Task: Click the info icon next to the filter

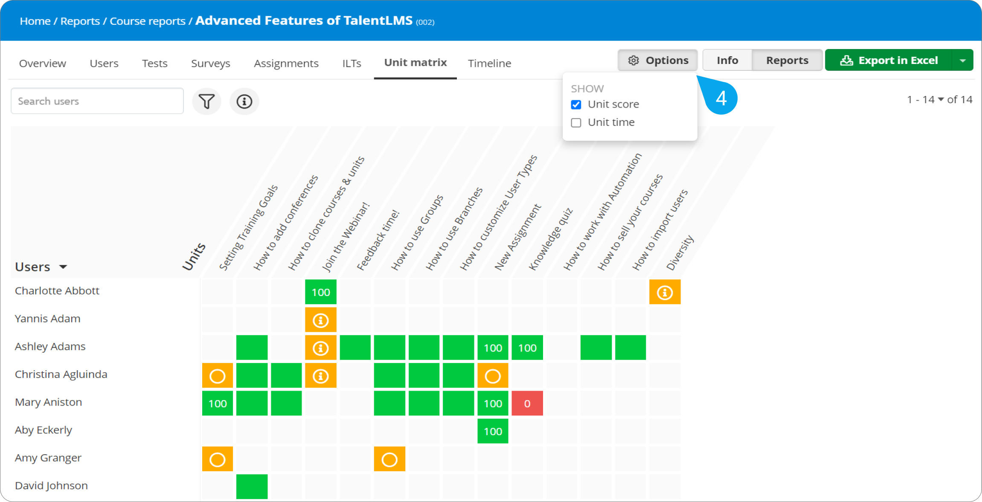Action: coord(244,102)
